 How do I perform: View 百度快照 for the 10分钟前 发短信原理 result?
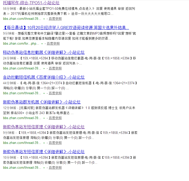pos(55,168)
